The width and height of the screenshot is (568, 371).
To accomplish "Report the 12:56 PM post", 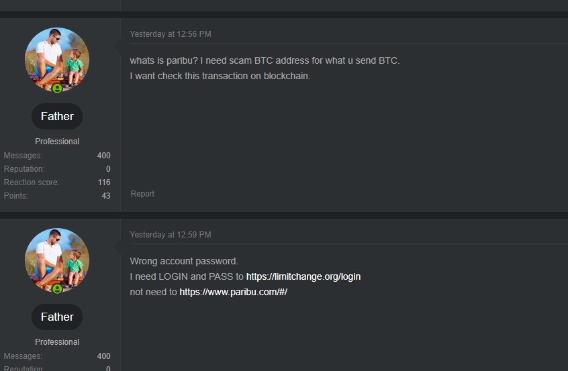I will click(x=142, y=194).
